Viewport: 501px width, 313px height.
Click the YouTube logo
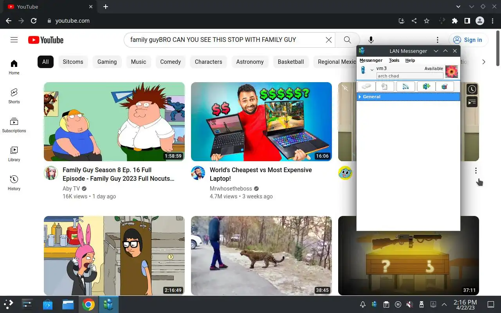point(46,40)
